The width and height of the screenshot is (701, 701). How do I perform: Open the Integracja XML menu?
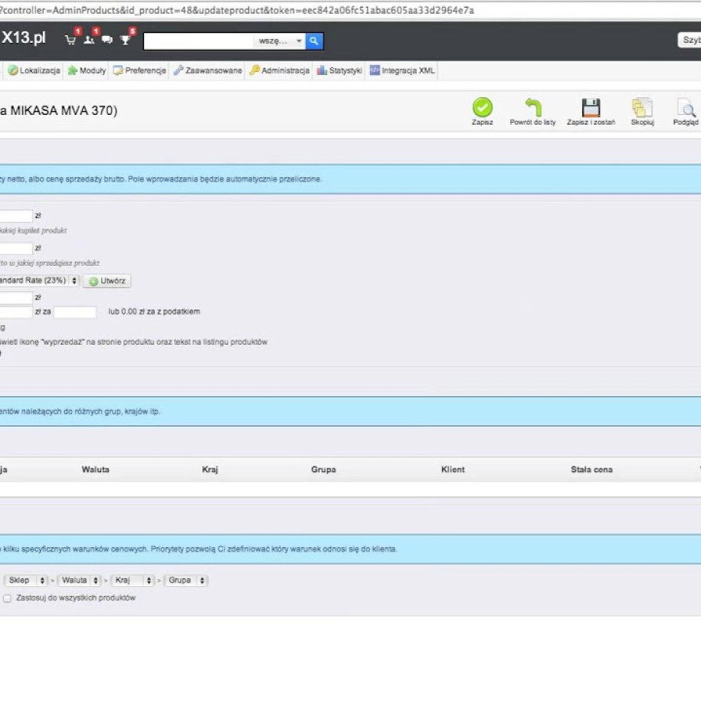pyautogui.click(x=402, y=70)
